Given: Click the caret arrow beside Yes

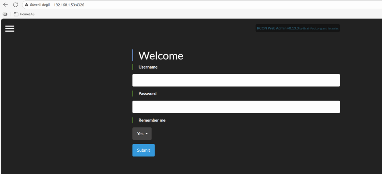Looking at the screenshot, I should click(147, 134).
